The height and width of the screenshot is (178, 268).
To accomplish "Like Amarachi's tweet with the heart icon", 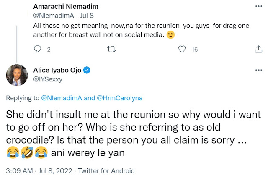I will pyautogui.click(x=182, y=49).
